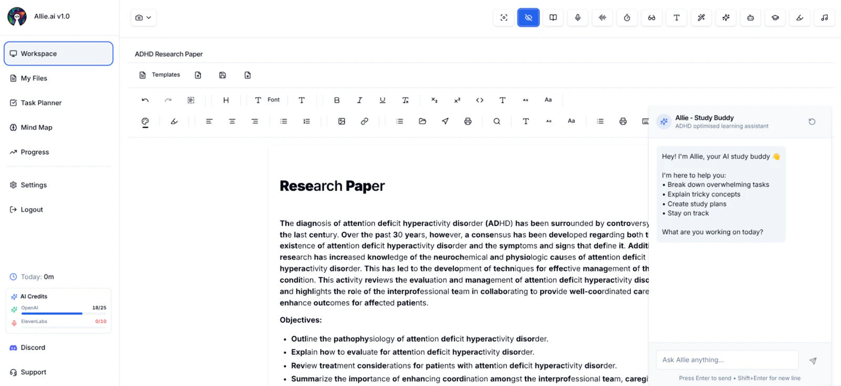Undo the last edit
Viewport: 841px width, 386px height.
[145, 100]
